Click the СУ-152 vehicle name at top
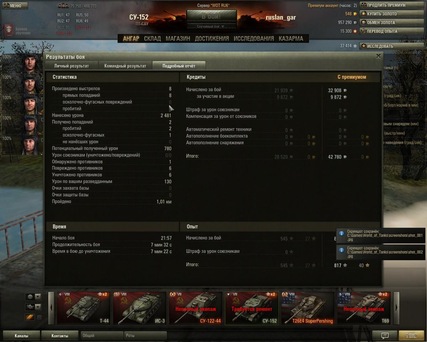 tap(139, 17)
